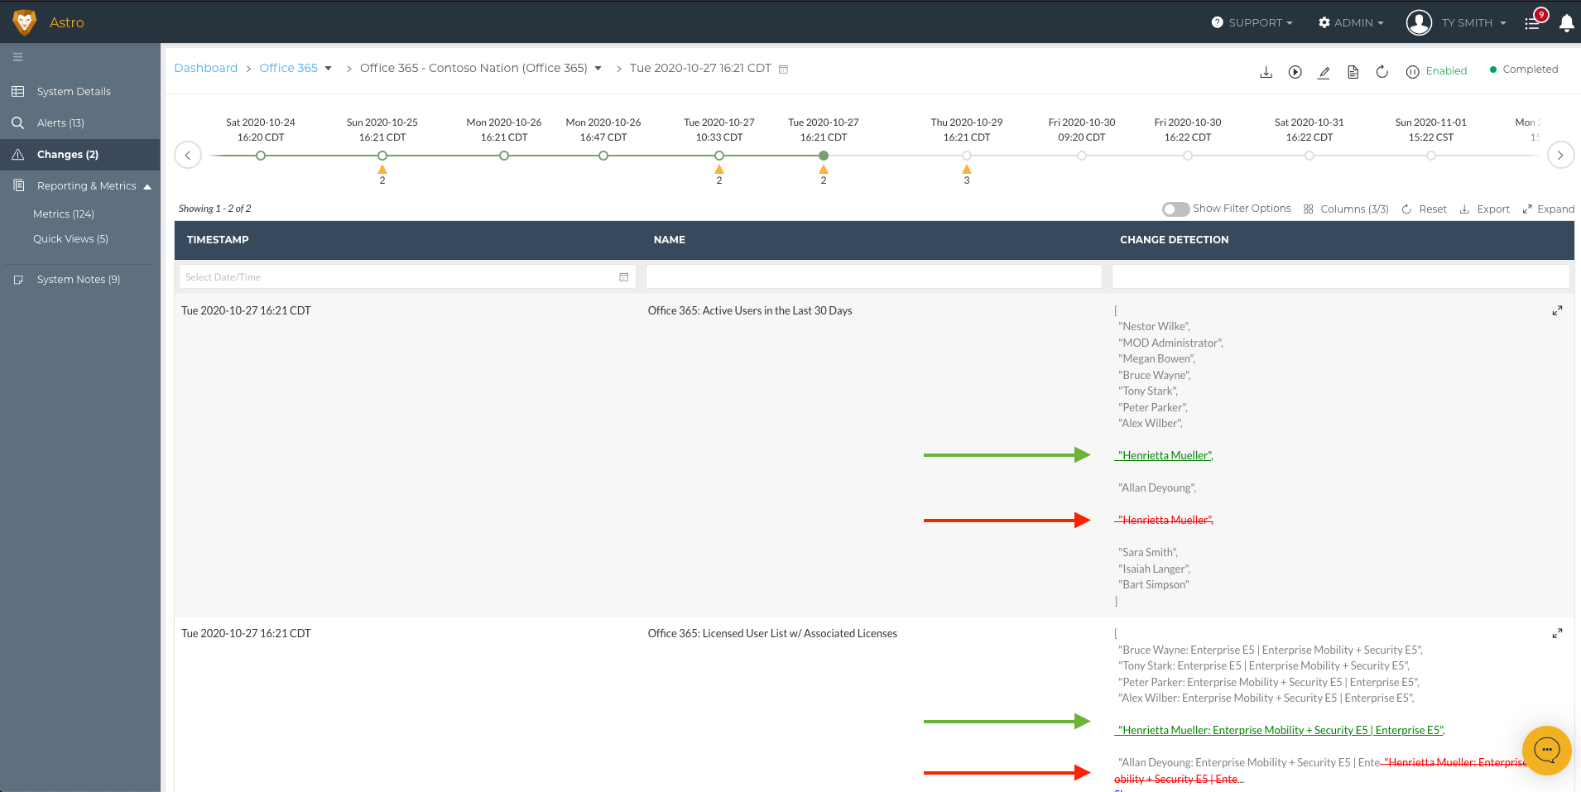Open the Columns (3/3) selector
Viewport: 1581px width, 792px height.
pos(1346,209)
